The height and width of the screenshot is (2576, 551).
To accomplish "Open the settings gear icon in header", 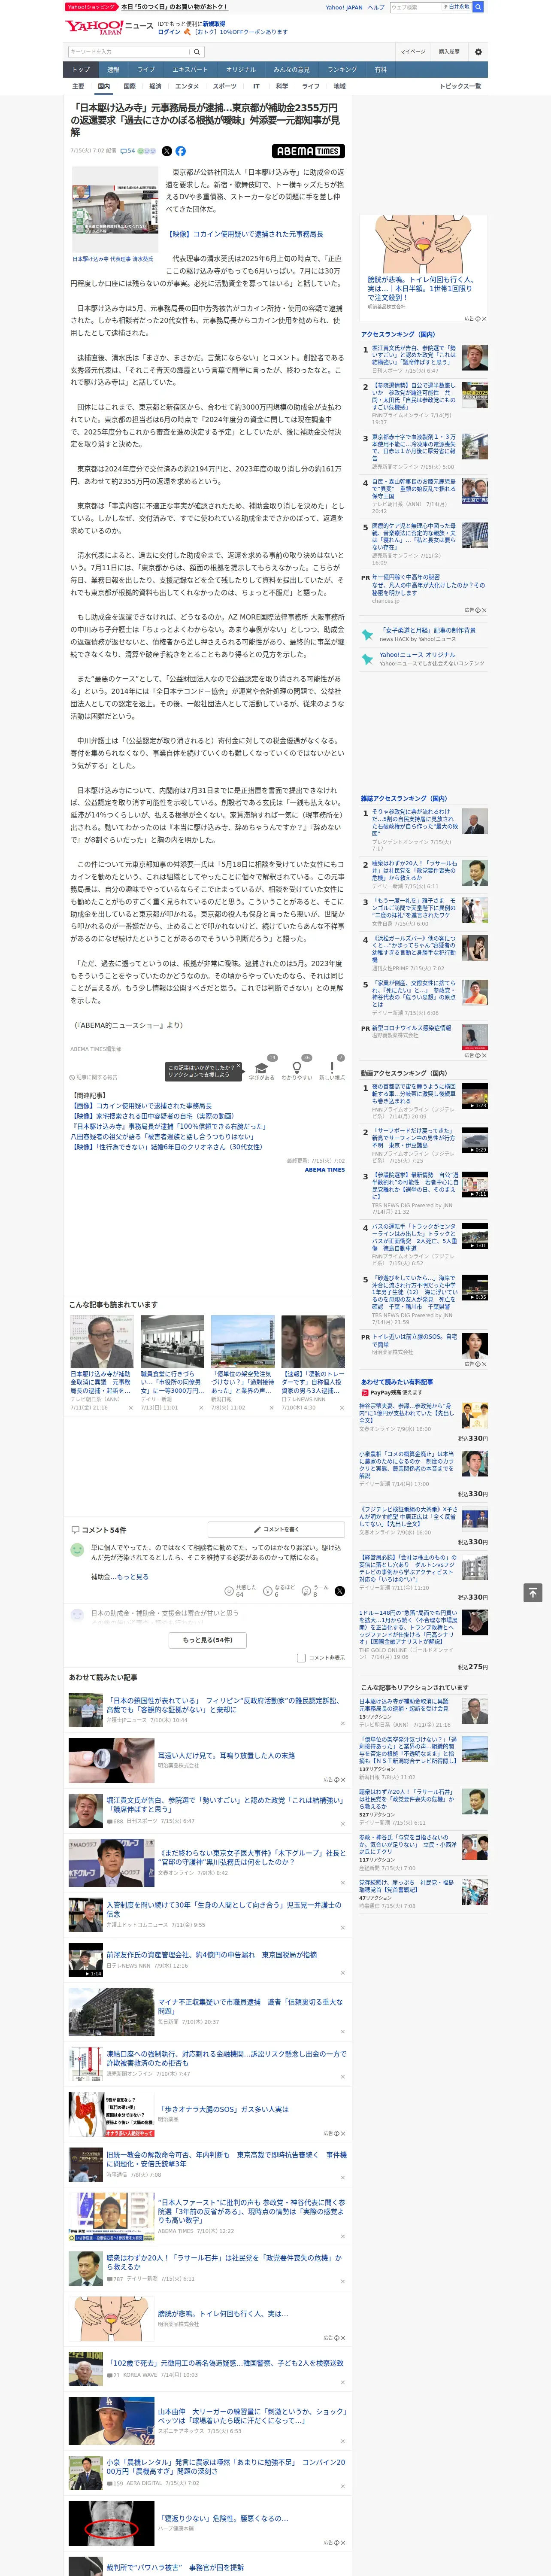I will click(478, 52).
